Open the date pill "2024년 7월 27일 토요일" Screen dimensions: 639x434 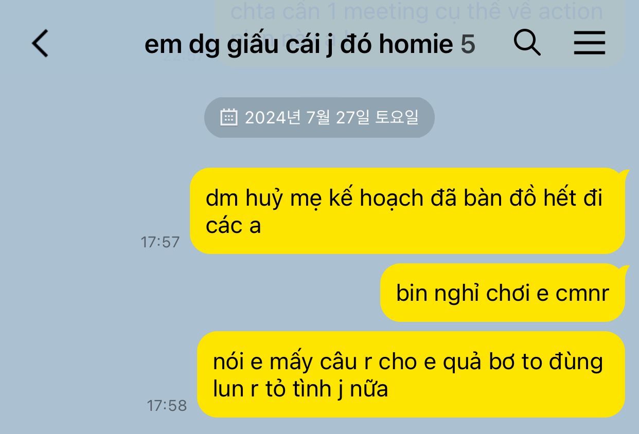(x=319, y=117)
